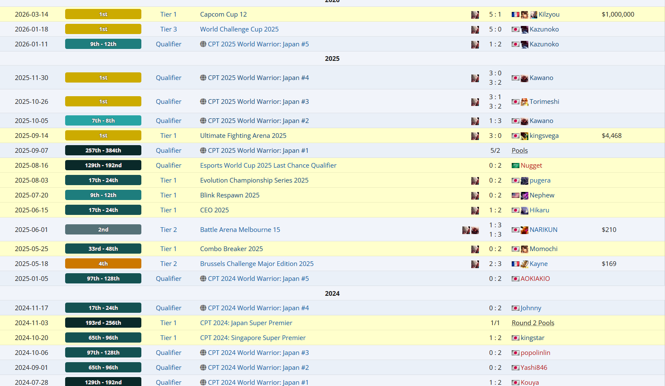
Task: Click Tier 2 in Battle Arena Melbourne row
Action: [169, 230]
